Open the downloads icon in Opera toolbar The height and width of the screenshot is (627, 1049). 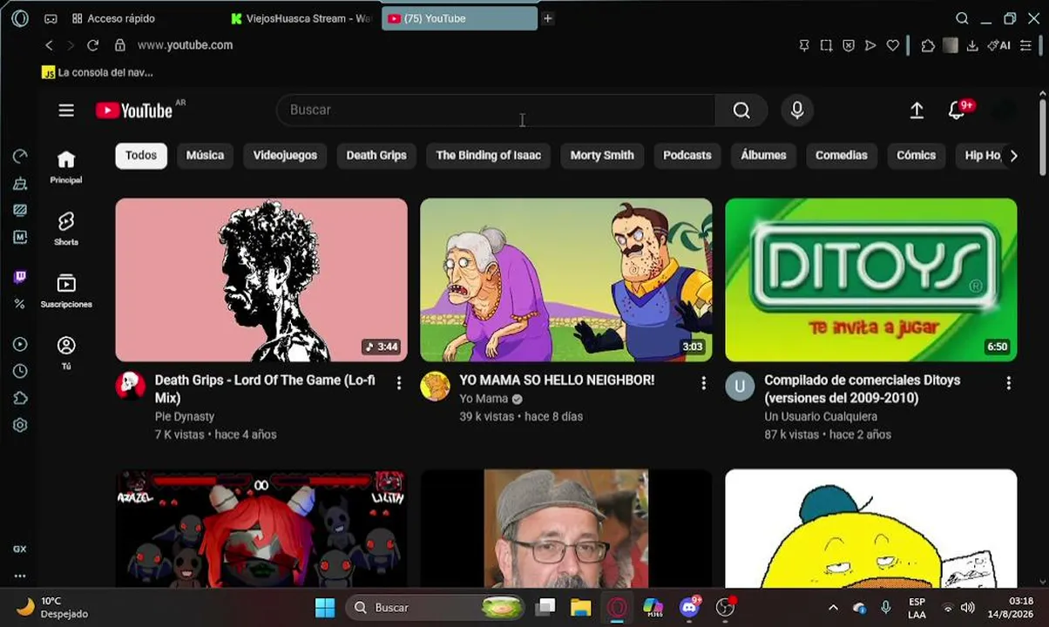pyautogui.click(x=972, y=45)
